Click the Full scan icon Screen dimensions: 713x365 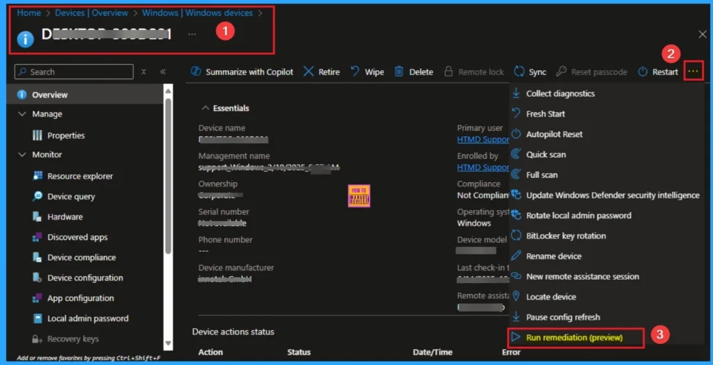(x=516, y=175)
